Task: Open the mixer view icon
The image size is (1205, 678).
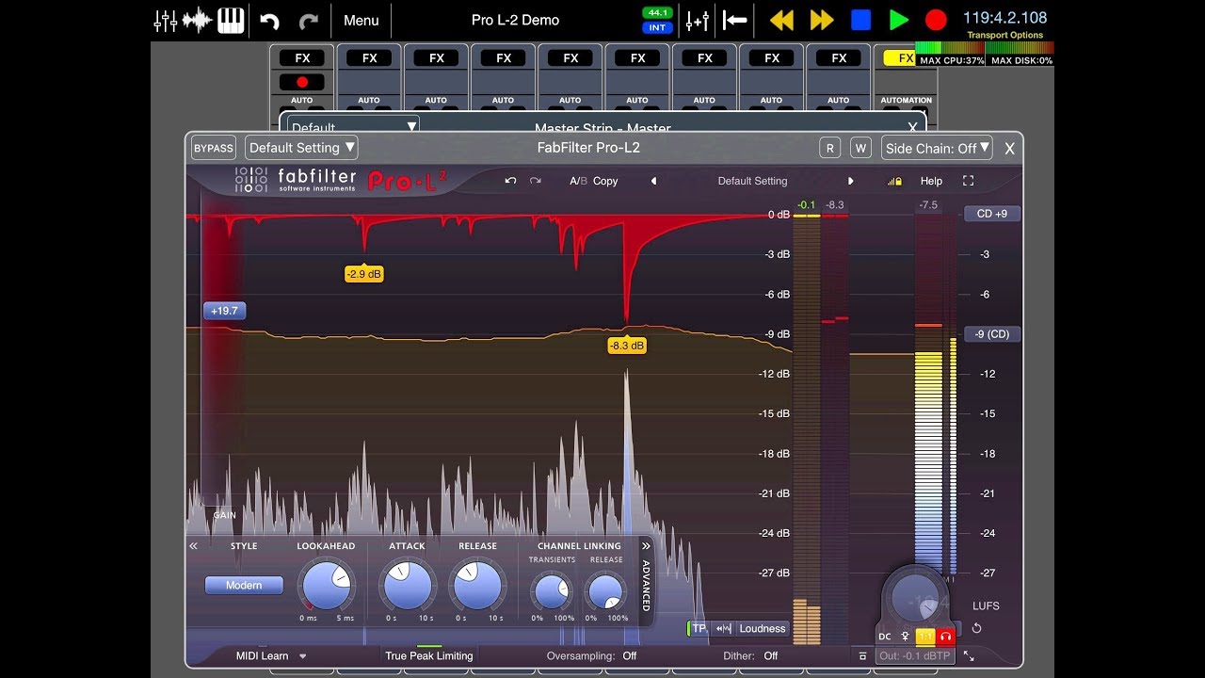Action: pos(165,20)
